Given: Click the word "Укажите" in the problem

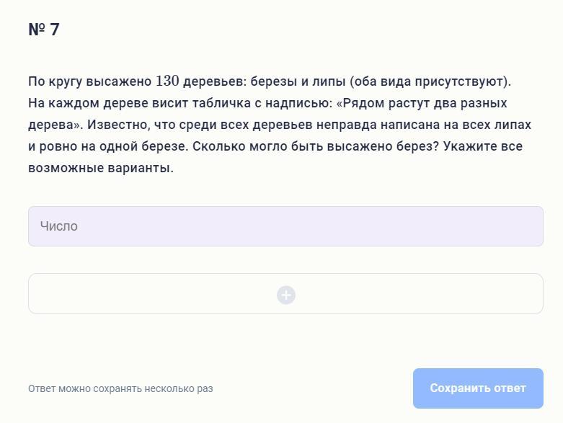Looking at the screenshot, I should 470,146.
